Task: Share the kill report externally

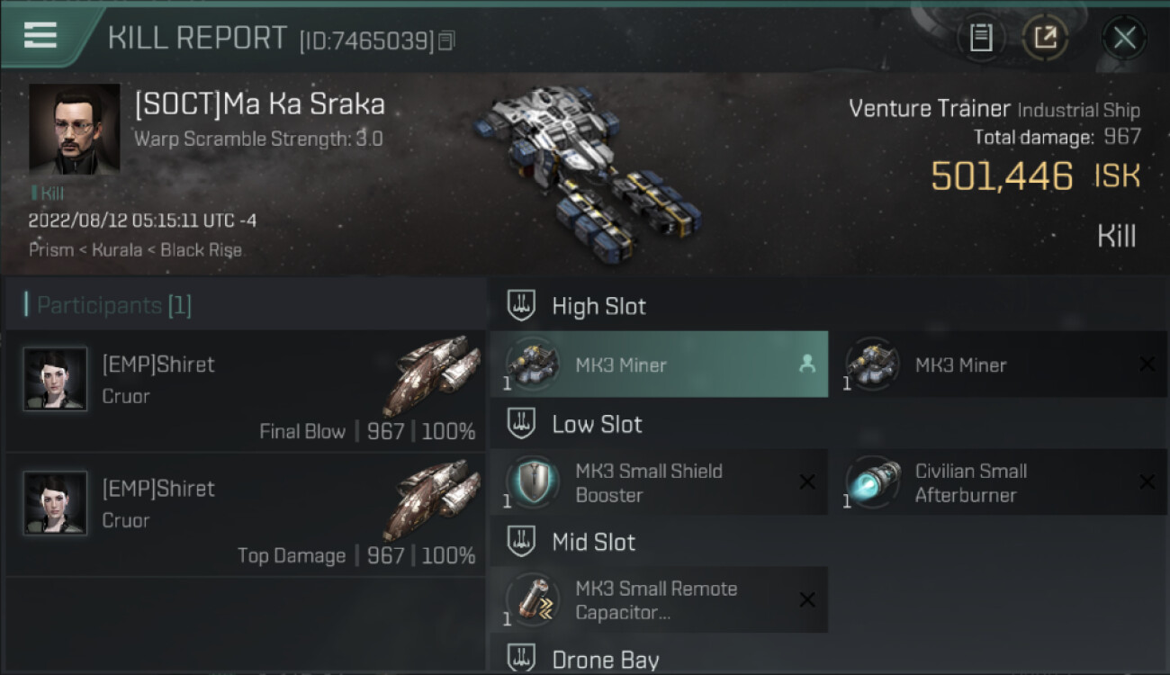Action: tap(1045, 38)
